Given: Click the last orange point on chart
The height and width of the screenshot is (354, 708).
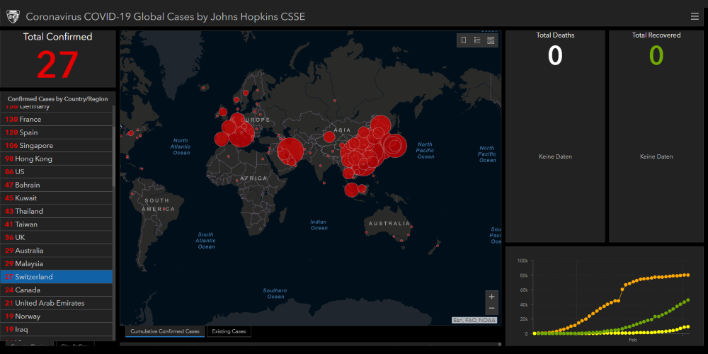Looking at the screenshot, I should (x=687, y=275).
